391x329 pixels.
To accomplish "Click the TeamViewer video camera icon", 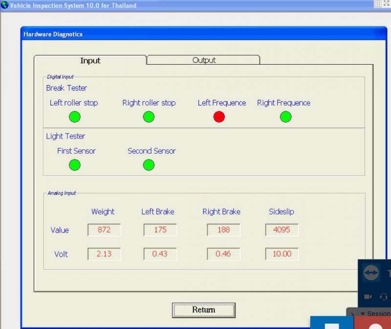I will [368, 297].
